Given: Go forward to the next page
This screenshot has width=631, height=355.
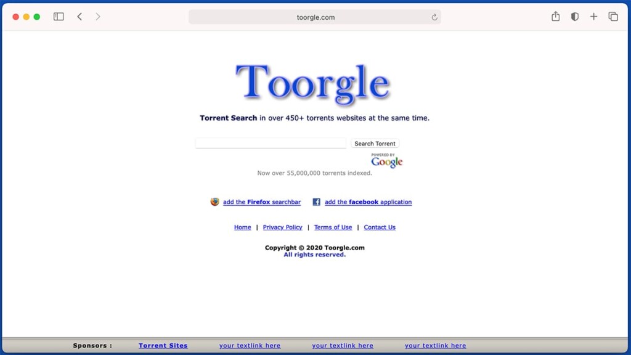Looking at the screenshot, I should 98,17.
